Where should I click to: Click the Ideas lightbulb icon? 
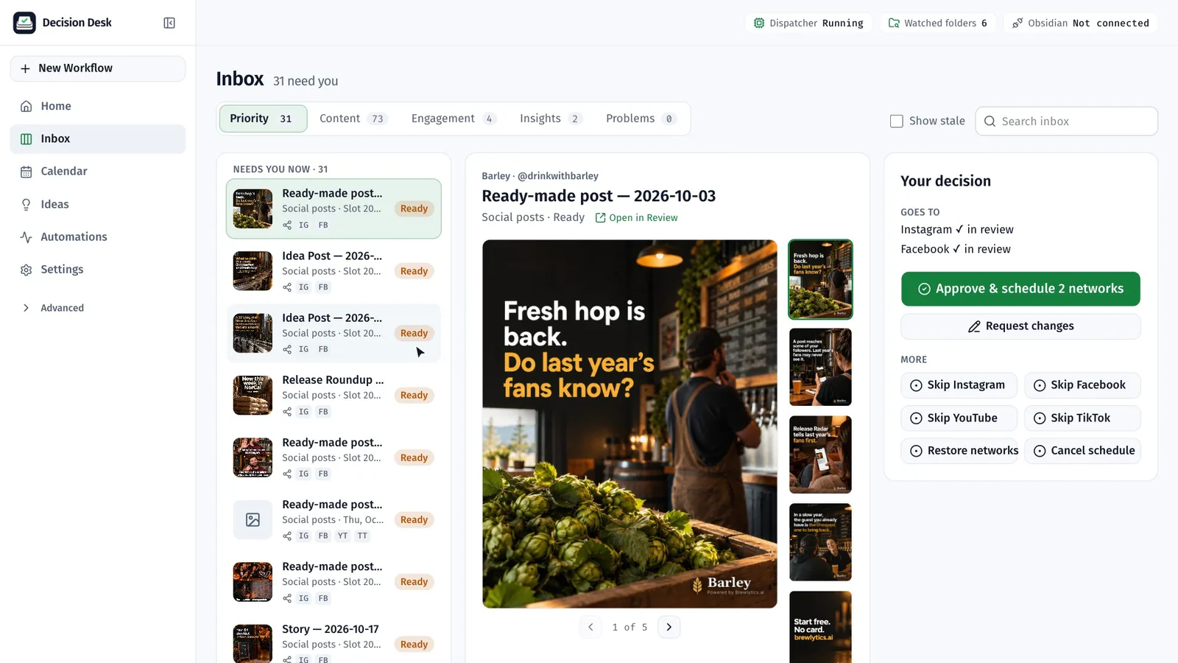coord(27,204)
